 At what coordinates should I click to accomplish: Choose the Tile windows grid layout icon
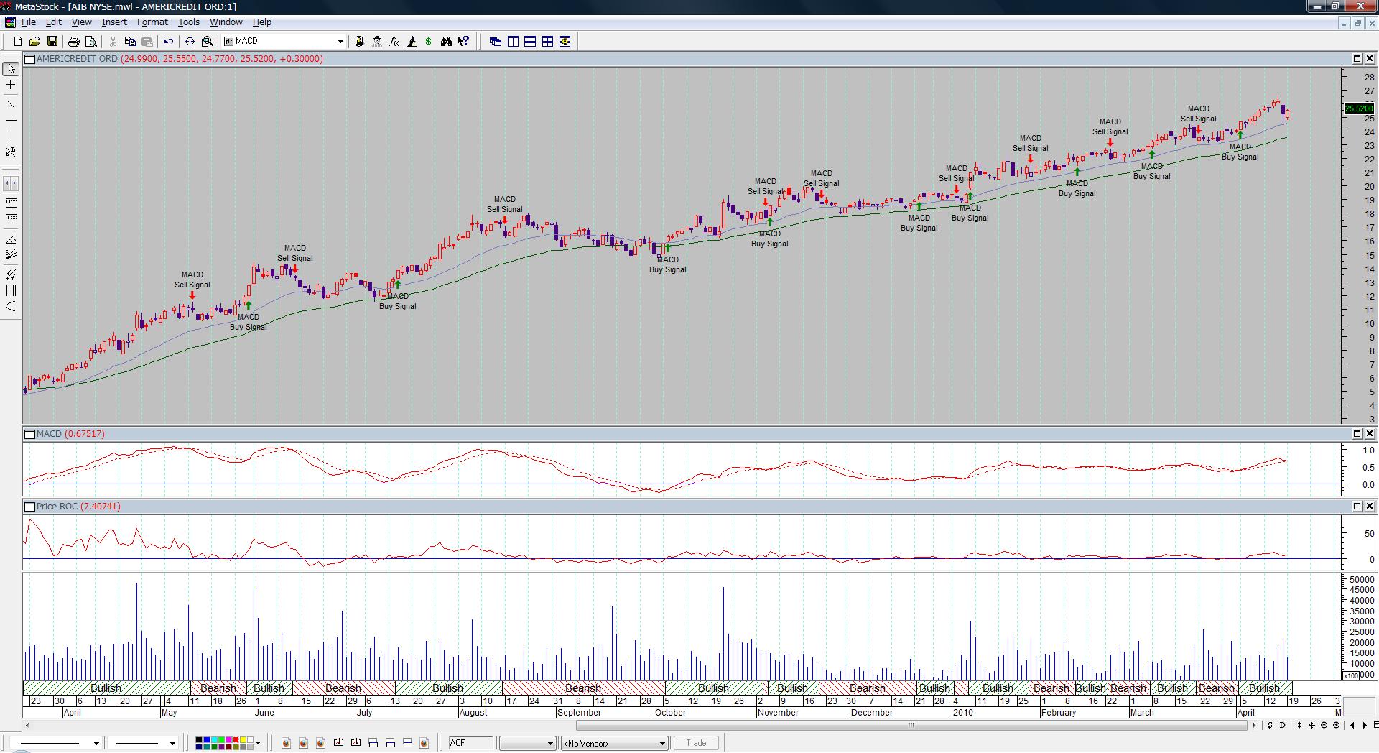(x=547, y=42)
